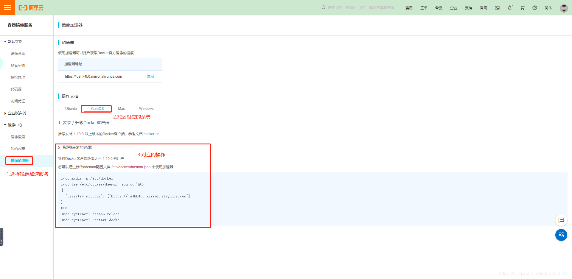Open 镜像搜索 in the sidebar
Image resolution: width=572 pixels, height=279 pixels.
(x=18, y=137)
